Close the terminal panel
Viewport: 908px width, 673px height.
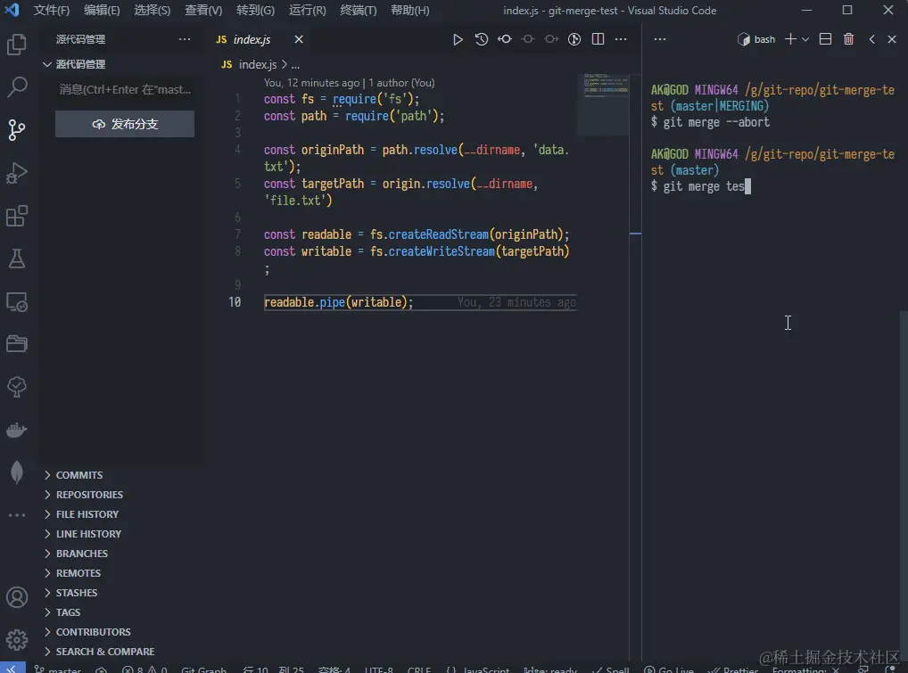point(892,39)
